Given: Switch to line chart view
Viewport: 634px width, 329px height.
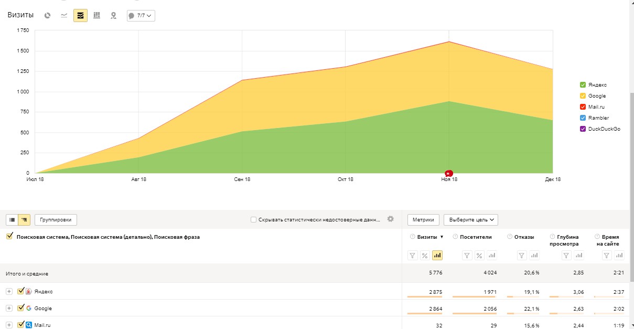Looking at the screenshot, I should (64, 16).
